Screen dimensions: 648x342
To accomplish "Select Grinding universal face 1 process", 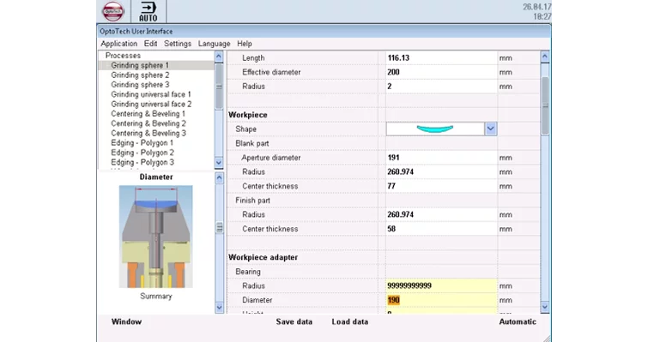I will (151, 94).
